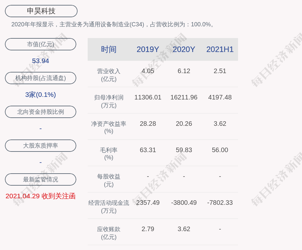302x250 pixels.
Task: Click the 经营活动现金流(万元) row label
Action: click(x=109, y=207)
